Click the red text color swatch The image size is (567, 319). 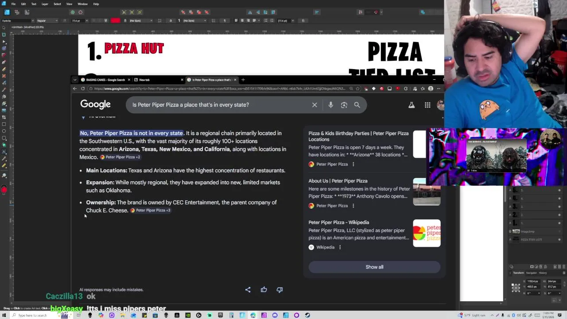115,21
